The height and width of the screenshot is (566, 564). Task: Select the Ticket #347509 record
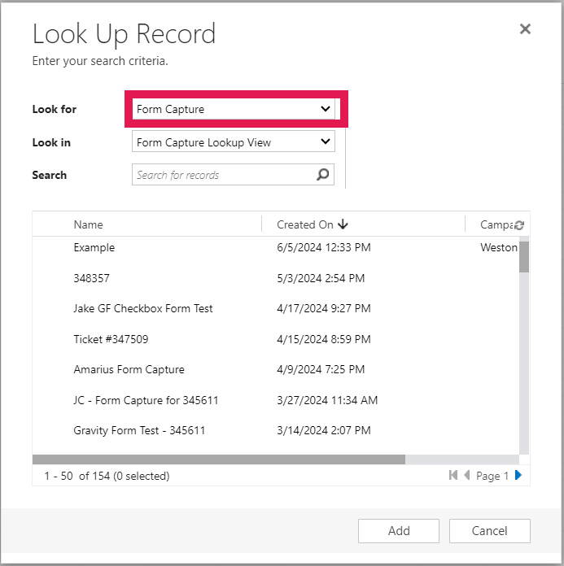pos(111,339)
